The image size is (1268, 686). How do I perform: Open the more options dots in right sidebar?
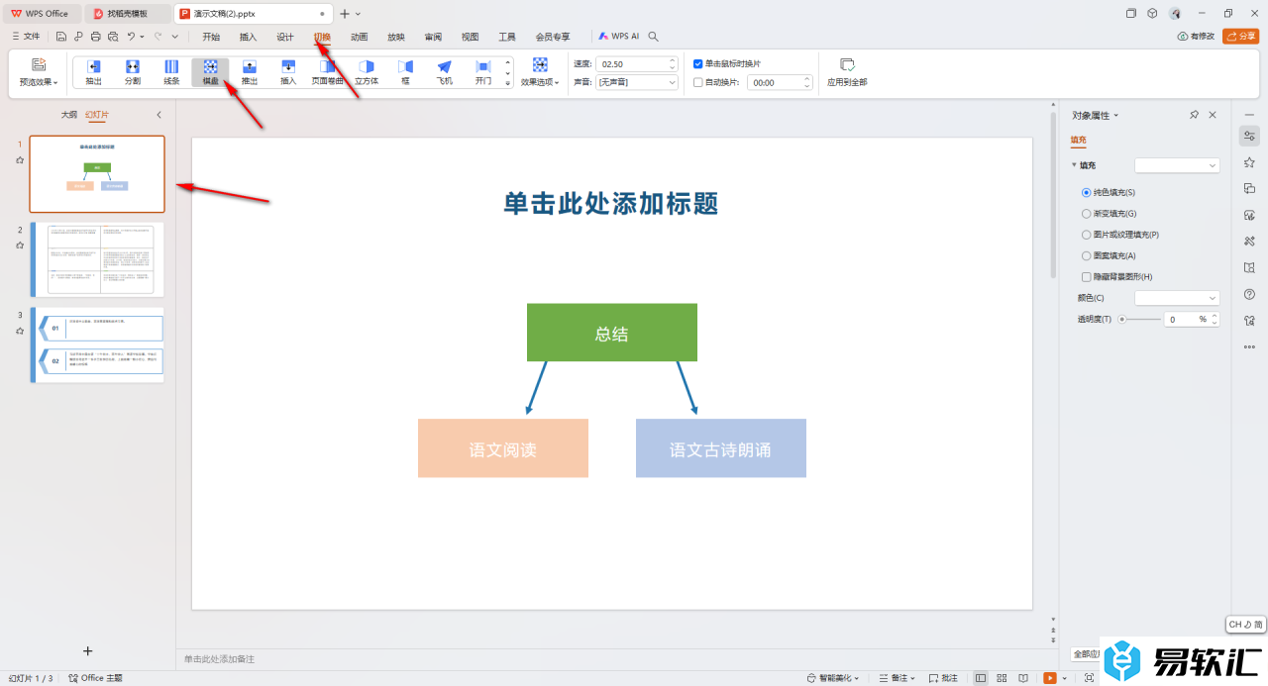[x=1249, y=346]
